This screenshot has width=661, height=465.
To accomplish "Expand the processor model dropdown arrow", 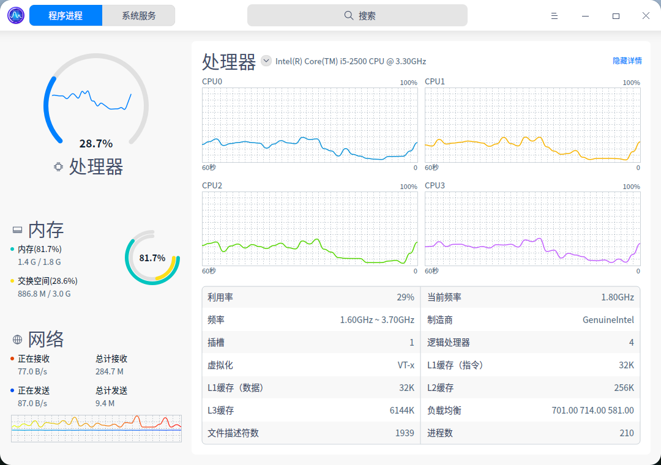I will pyautogui.click(x=266, y=61).
